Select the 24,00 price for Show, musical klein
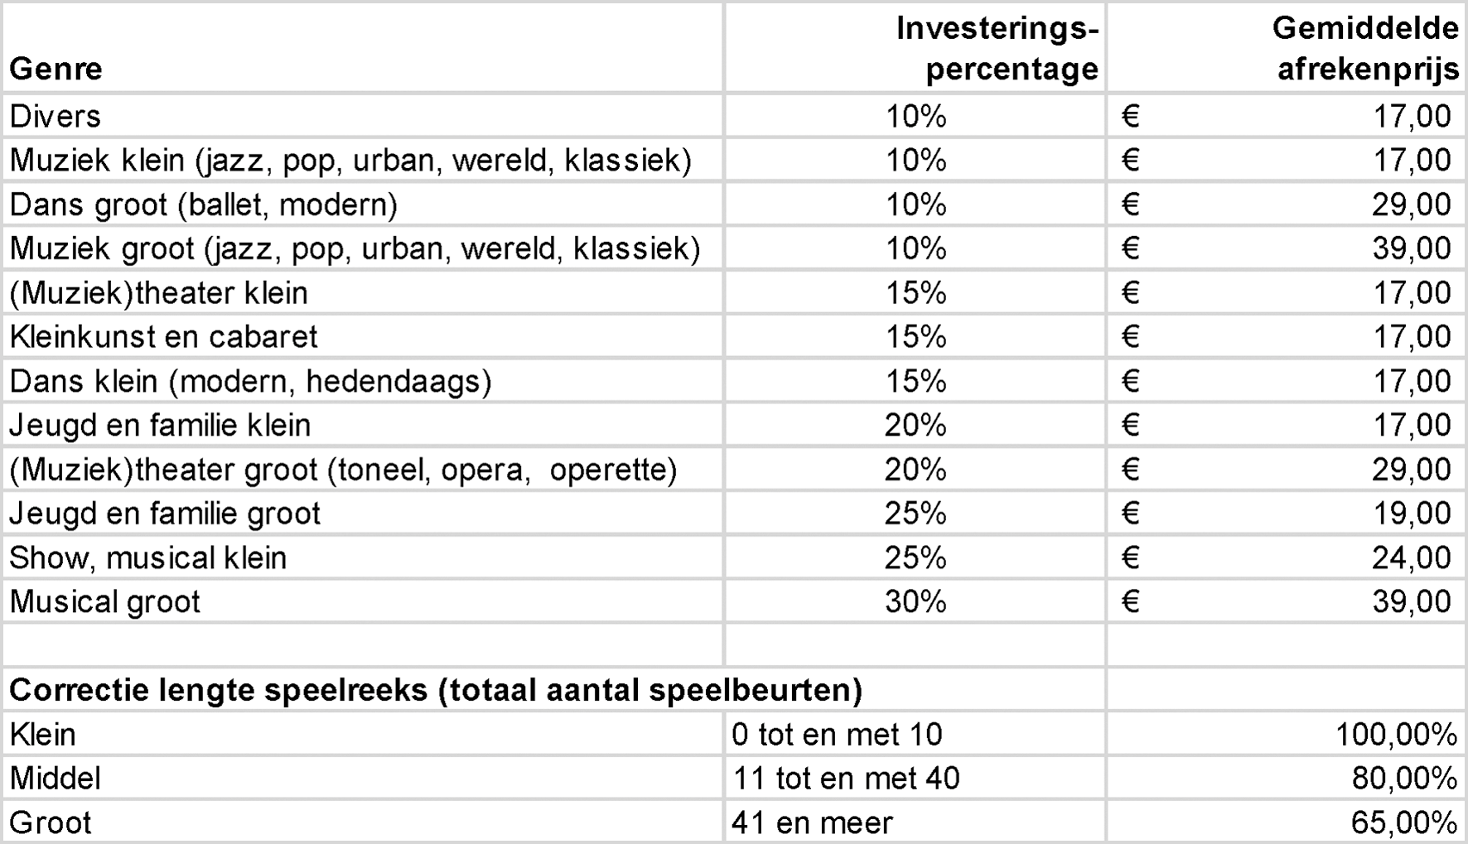Image resolution: width=1468 pixels, height=844 pixels. tap(1411, 558)
